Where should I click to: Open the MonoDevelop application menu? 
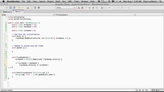[x=13, y=1]
